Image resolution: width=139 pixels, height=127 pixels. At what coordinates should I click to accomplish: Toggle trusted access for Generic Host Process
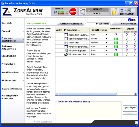tap(127, 39)
